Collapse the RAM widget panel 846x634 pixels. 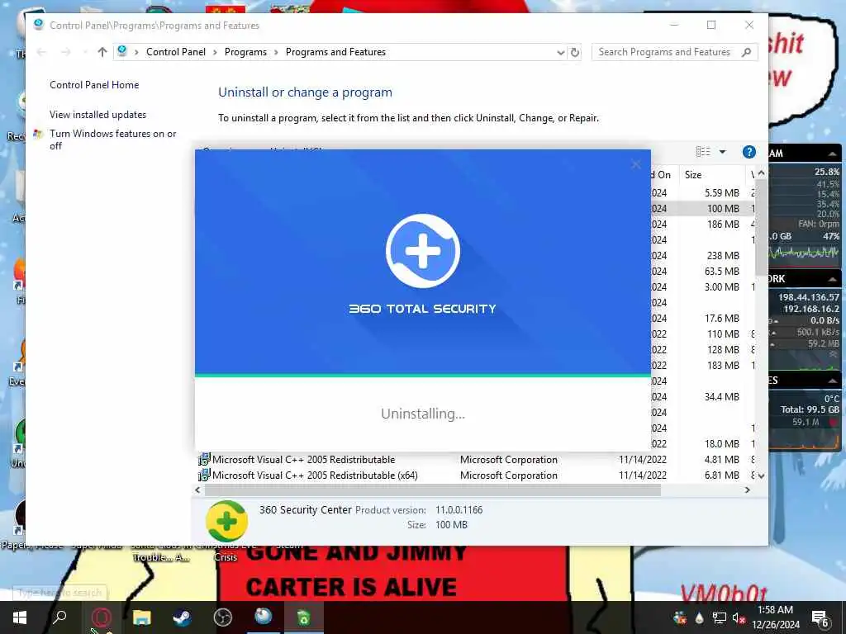click(833, 154)
